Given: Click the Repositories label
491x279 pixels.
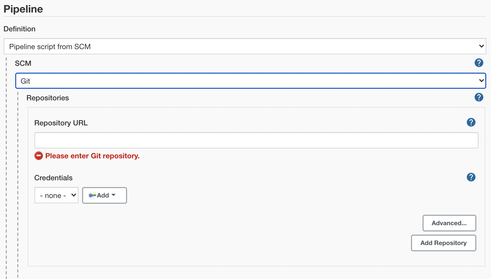Looking at the screenshot, I should pos(48,98).
